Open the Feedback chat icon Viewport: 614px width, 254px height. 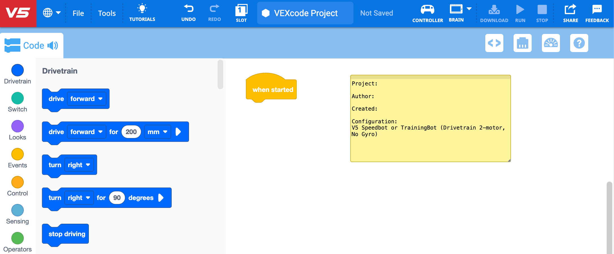coord(597,13)
